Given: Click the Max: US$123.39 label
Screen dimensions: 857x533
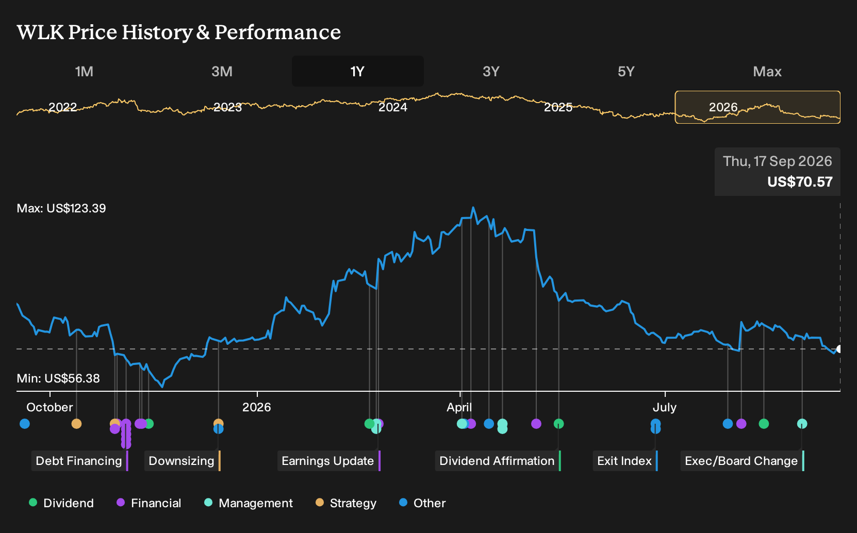Looking at the screenshot, I should (x=61, y=208).
